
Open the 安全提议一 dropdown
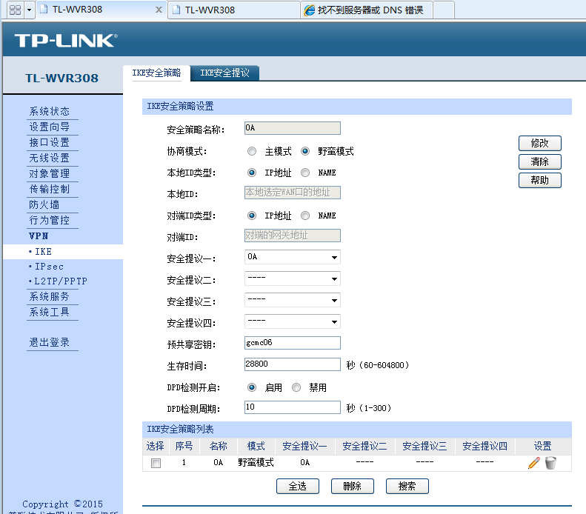[292, 257]
